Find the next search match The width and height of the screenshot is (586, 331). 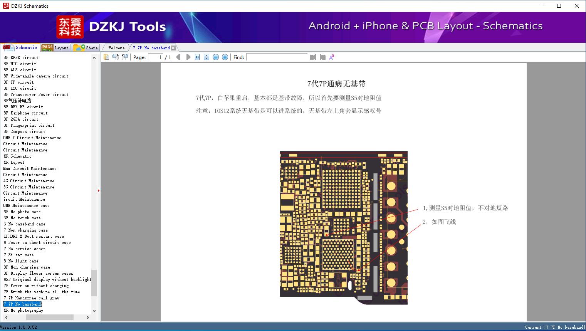coord(322,57)
